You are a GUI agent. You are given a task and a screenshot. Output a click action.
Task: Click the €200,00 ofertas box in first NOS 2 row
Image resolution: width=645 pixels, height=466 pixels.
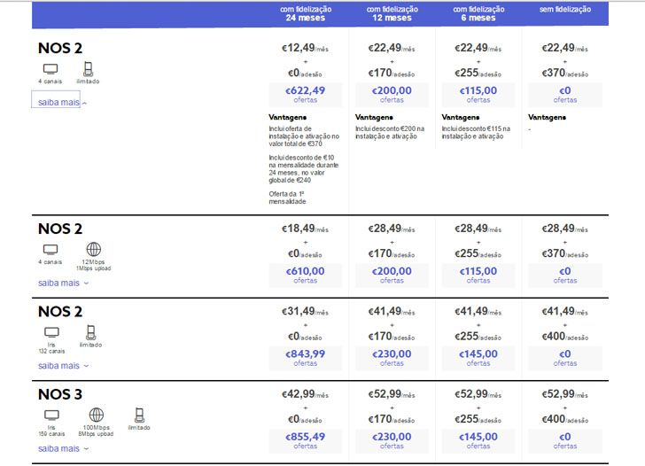coord(392,95)
